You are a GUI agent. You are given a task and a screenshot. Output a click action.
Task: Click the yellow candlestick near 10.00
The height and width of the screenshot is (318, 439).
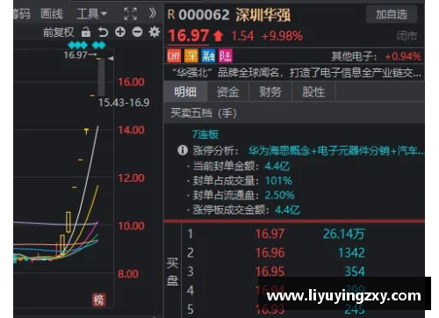pos(68,222)
